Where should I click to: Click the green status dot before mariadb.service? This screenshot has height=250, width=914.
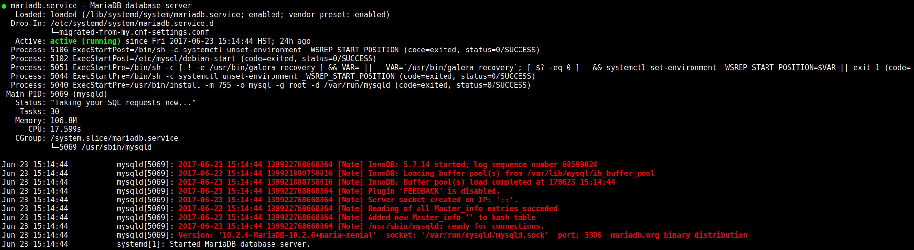click(x=4, y=6)
